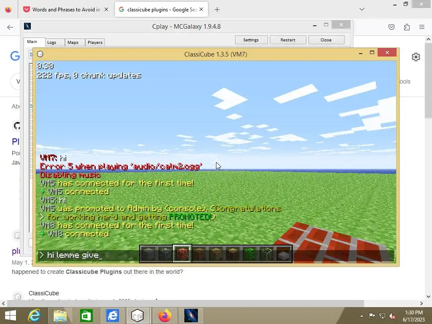
Task: Minimize the ClassiCube window
Action: 361,53
